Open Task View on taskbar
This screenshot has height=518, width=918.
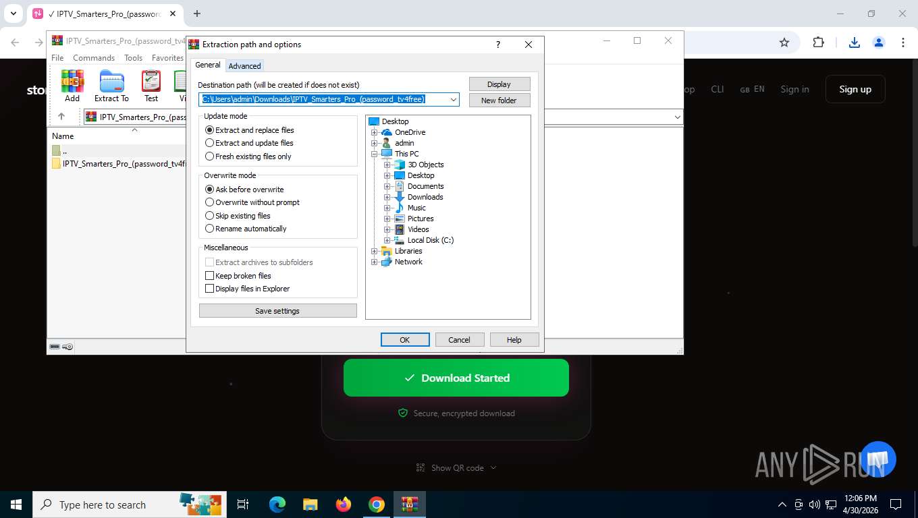point(243,505)
